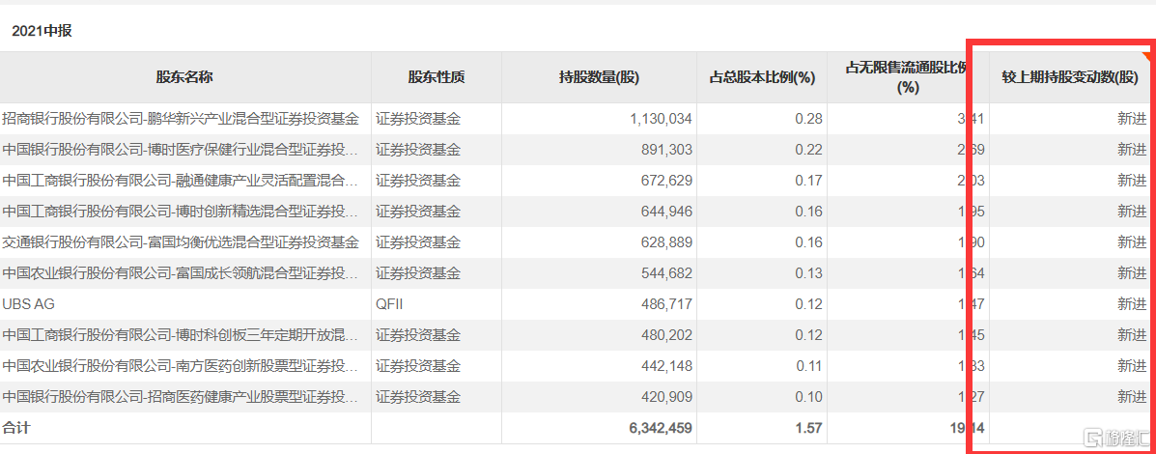The image size is (1156, 454).
Task: Select shareholder 中国农业银行-富国成长领航混合型
Action: 181,273
